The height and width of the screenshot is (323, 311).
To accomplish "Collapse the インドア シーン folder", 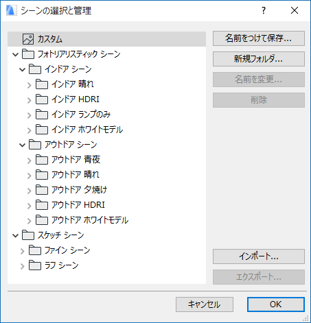I will coord(22,70).
